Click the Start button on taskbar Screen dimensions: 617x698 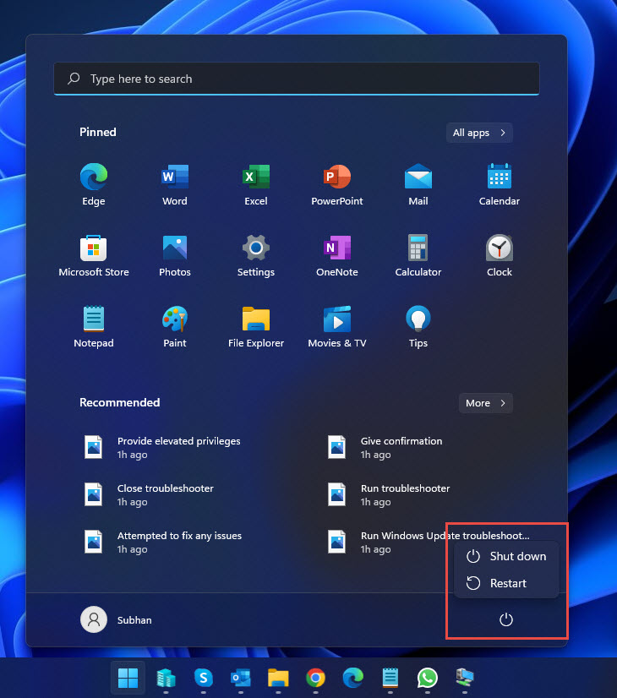pyautogui.click(x=128, y=678)
